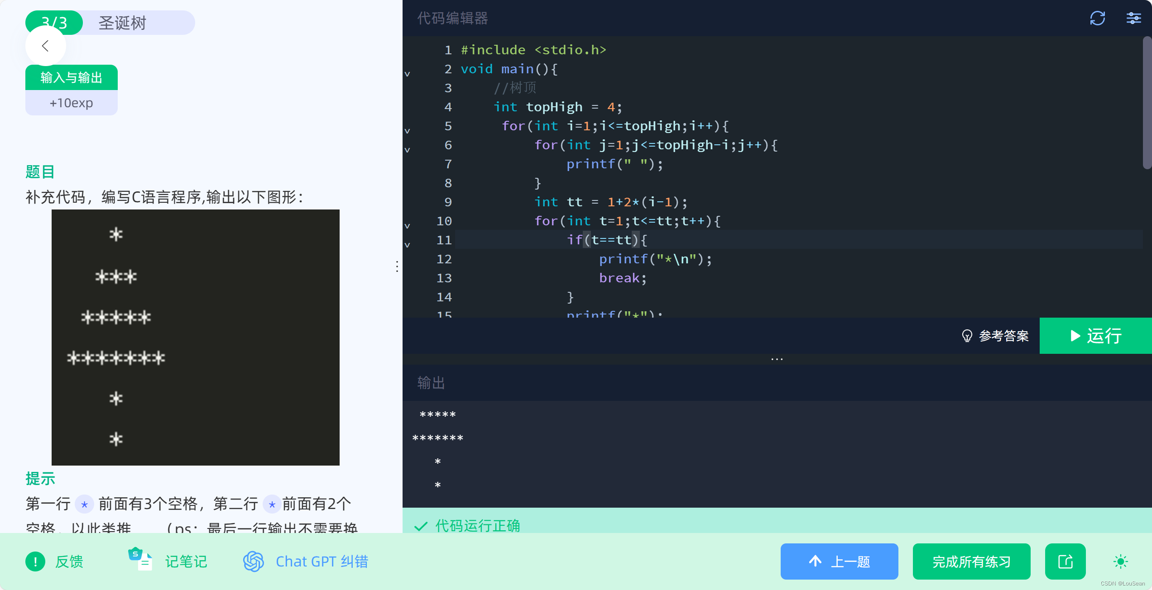This screenshot has height=590, width=1152.
Task: Click the lightbulb reference answer icon
Action: 967,336
